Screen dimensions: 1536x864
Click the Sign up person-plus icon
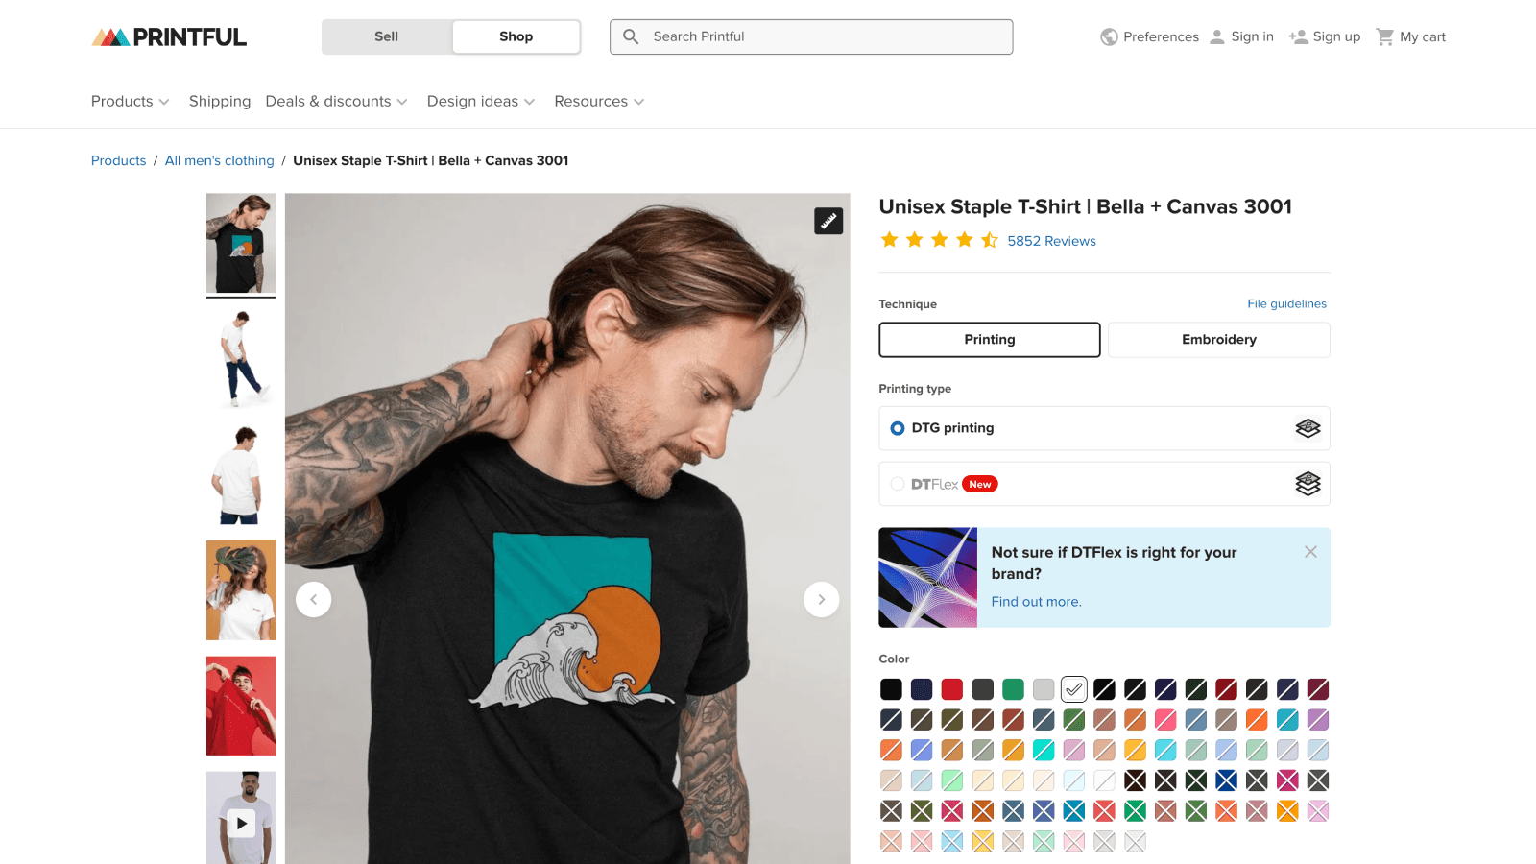pos(1298,36)
